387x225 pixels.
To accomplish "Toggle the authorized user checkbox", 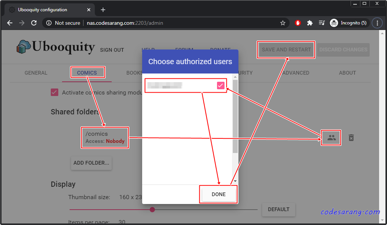I will point(220,85).
